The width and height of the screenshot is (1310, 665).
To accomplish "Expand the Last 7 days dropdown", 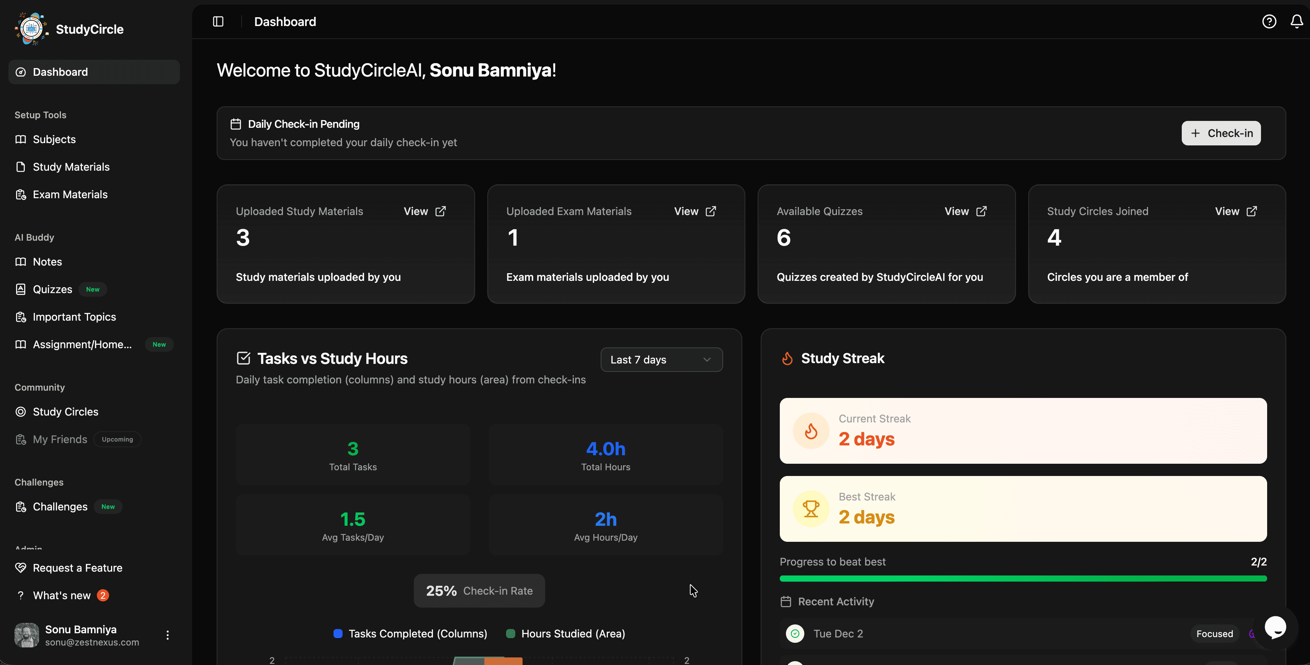I will pyautogui.click(x=661, y=359).
